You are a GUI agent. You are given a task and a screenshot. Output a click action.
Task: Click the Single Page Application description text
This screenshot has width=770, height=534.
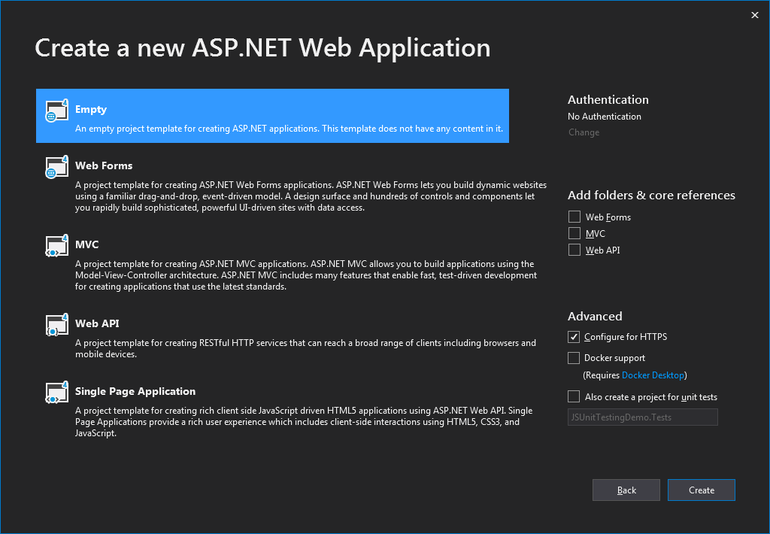[304, 421]
